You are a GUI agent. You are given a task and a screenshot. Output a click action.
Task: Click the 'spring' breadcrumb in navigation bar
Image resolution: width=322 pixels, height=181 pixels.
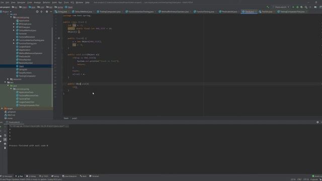[x=59, y=7]
